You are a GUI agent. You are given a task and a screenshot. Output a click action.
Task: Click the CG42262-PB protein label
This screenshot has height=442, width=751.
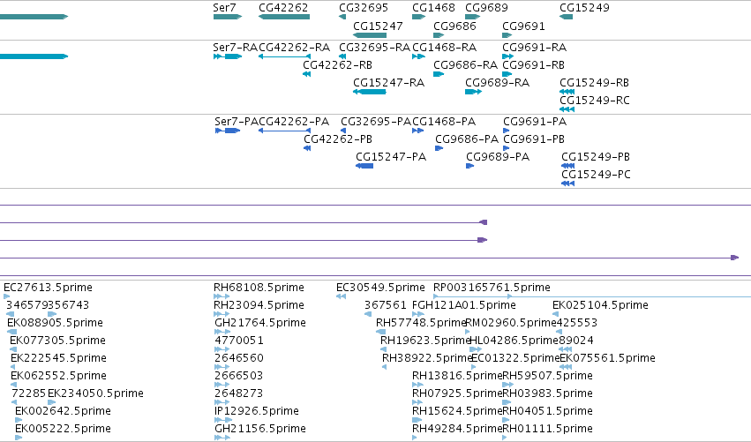tap(338, 139)
